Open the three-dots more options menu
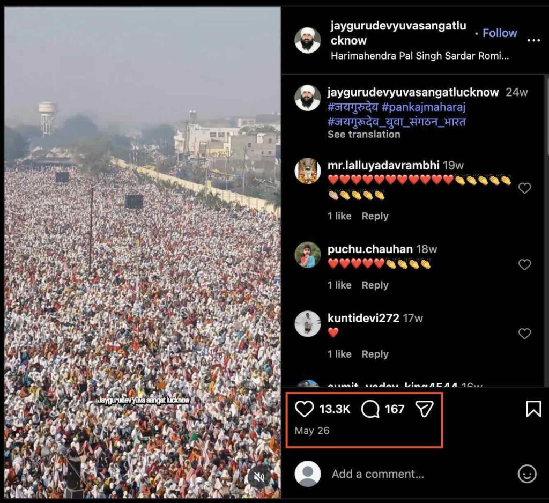This screenshot has width=549, height=503. coord(533,41)
